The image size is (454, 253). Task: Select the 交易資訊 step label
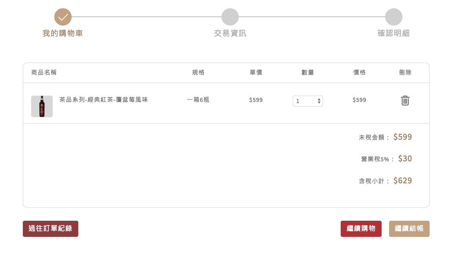[x=230, y=33]
